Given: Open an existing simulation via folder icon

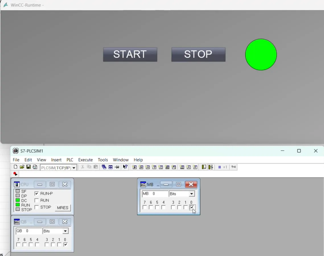Looking at the screenshot, I should [x=22, y=167].
